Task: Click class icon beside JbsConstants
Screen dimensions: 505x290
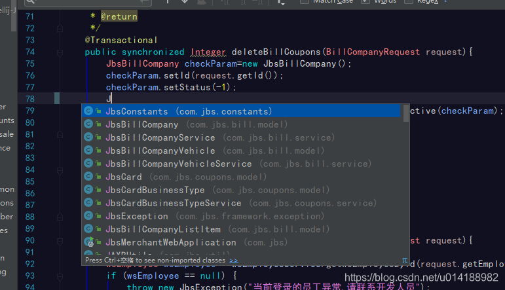Action: coord(88,111)
